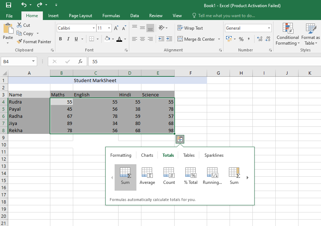Open the Page Layout ribbon tab

tap(80, 16)
